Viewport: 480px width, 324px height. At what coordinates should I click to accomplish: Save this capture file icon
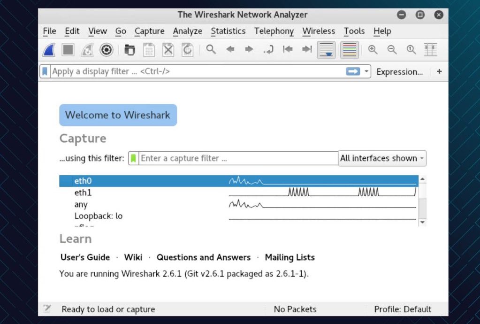click(x=149, y=50)
